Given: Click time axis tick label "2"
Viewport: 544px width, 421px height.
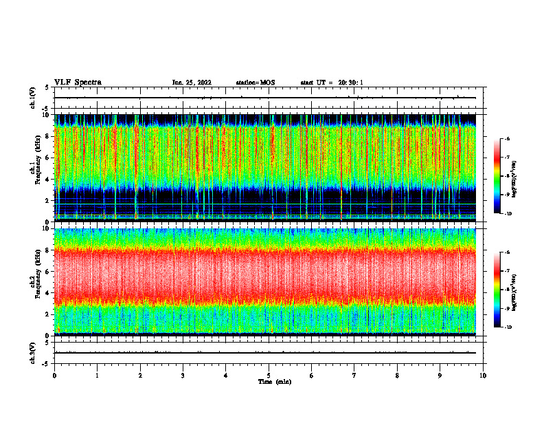Looking at the screenshot, I should 140,376.
